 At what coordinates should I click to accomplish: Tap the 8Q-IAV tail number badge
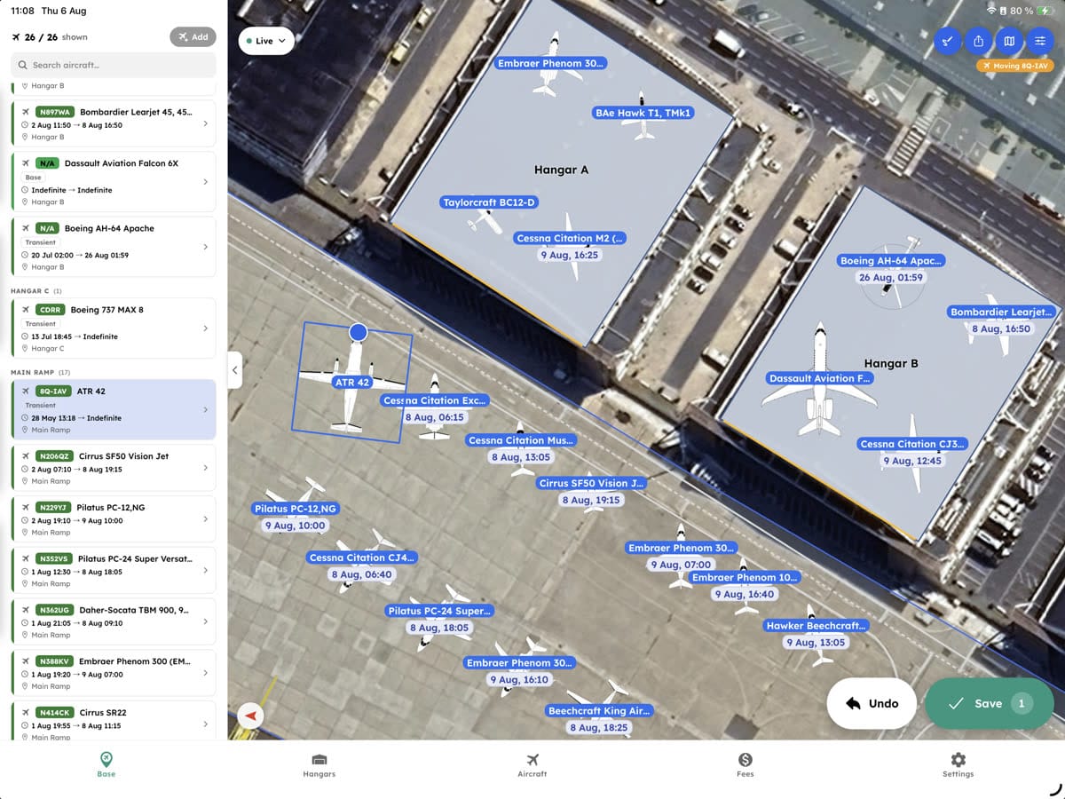click(x=53, y=392)
